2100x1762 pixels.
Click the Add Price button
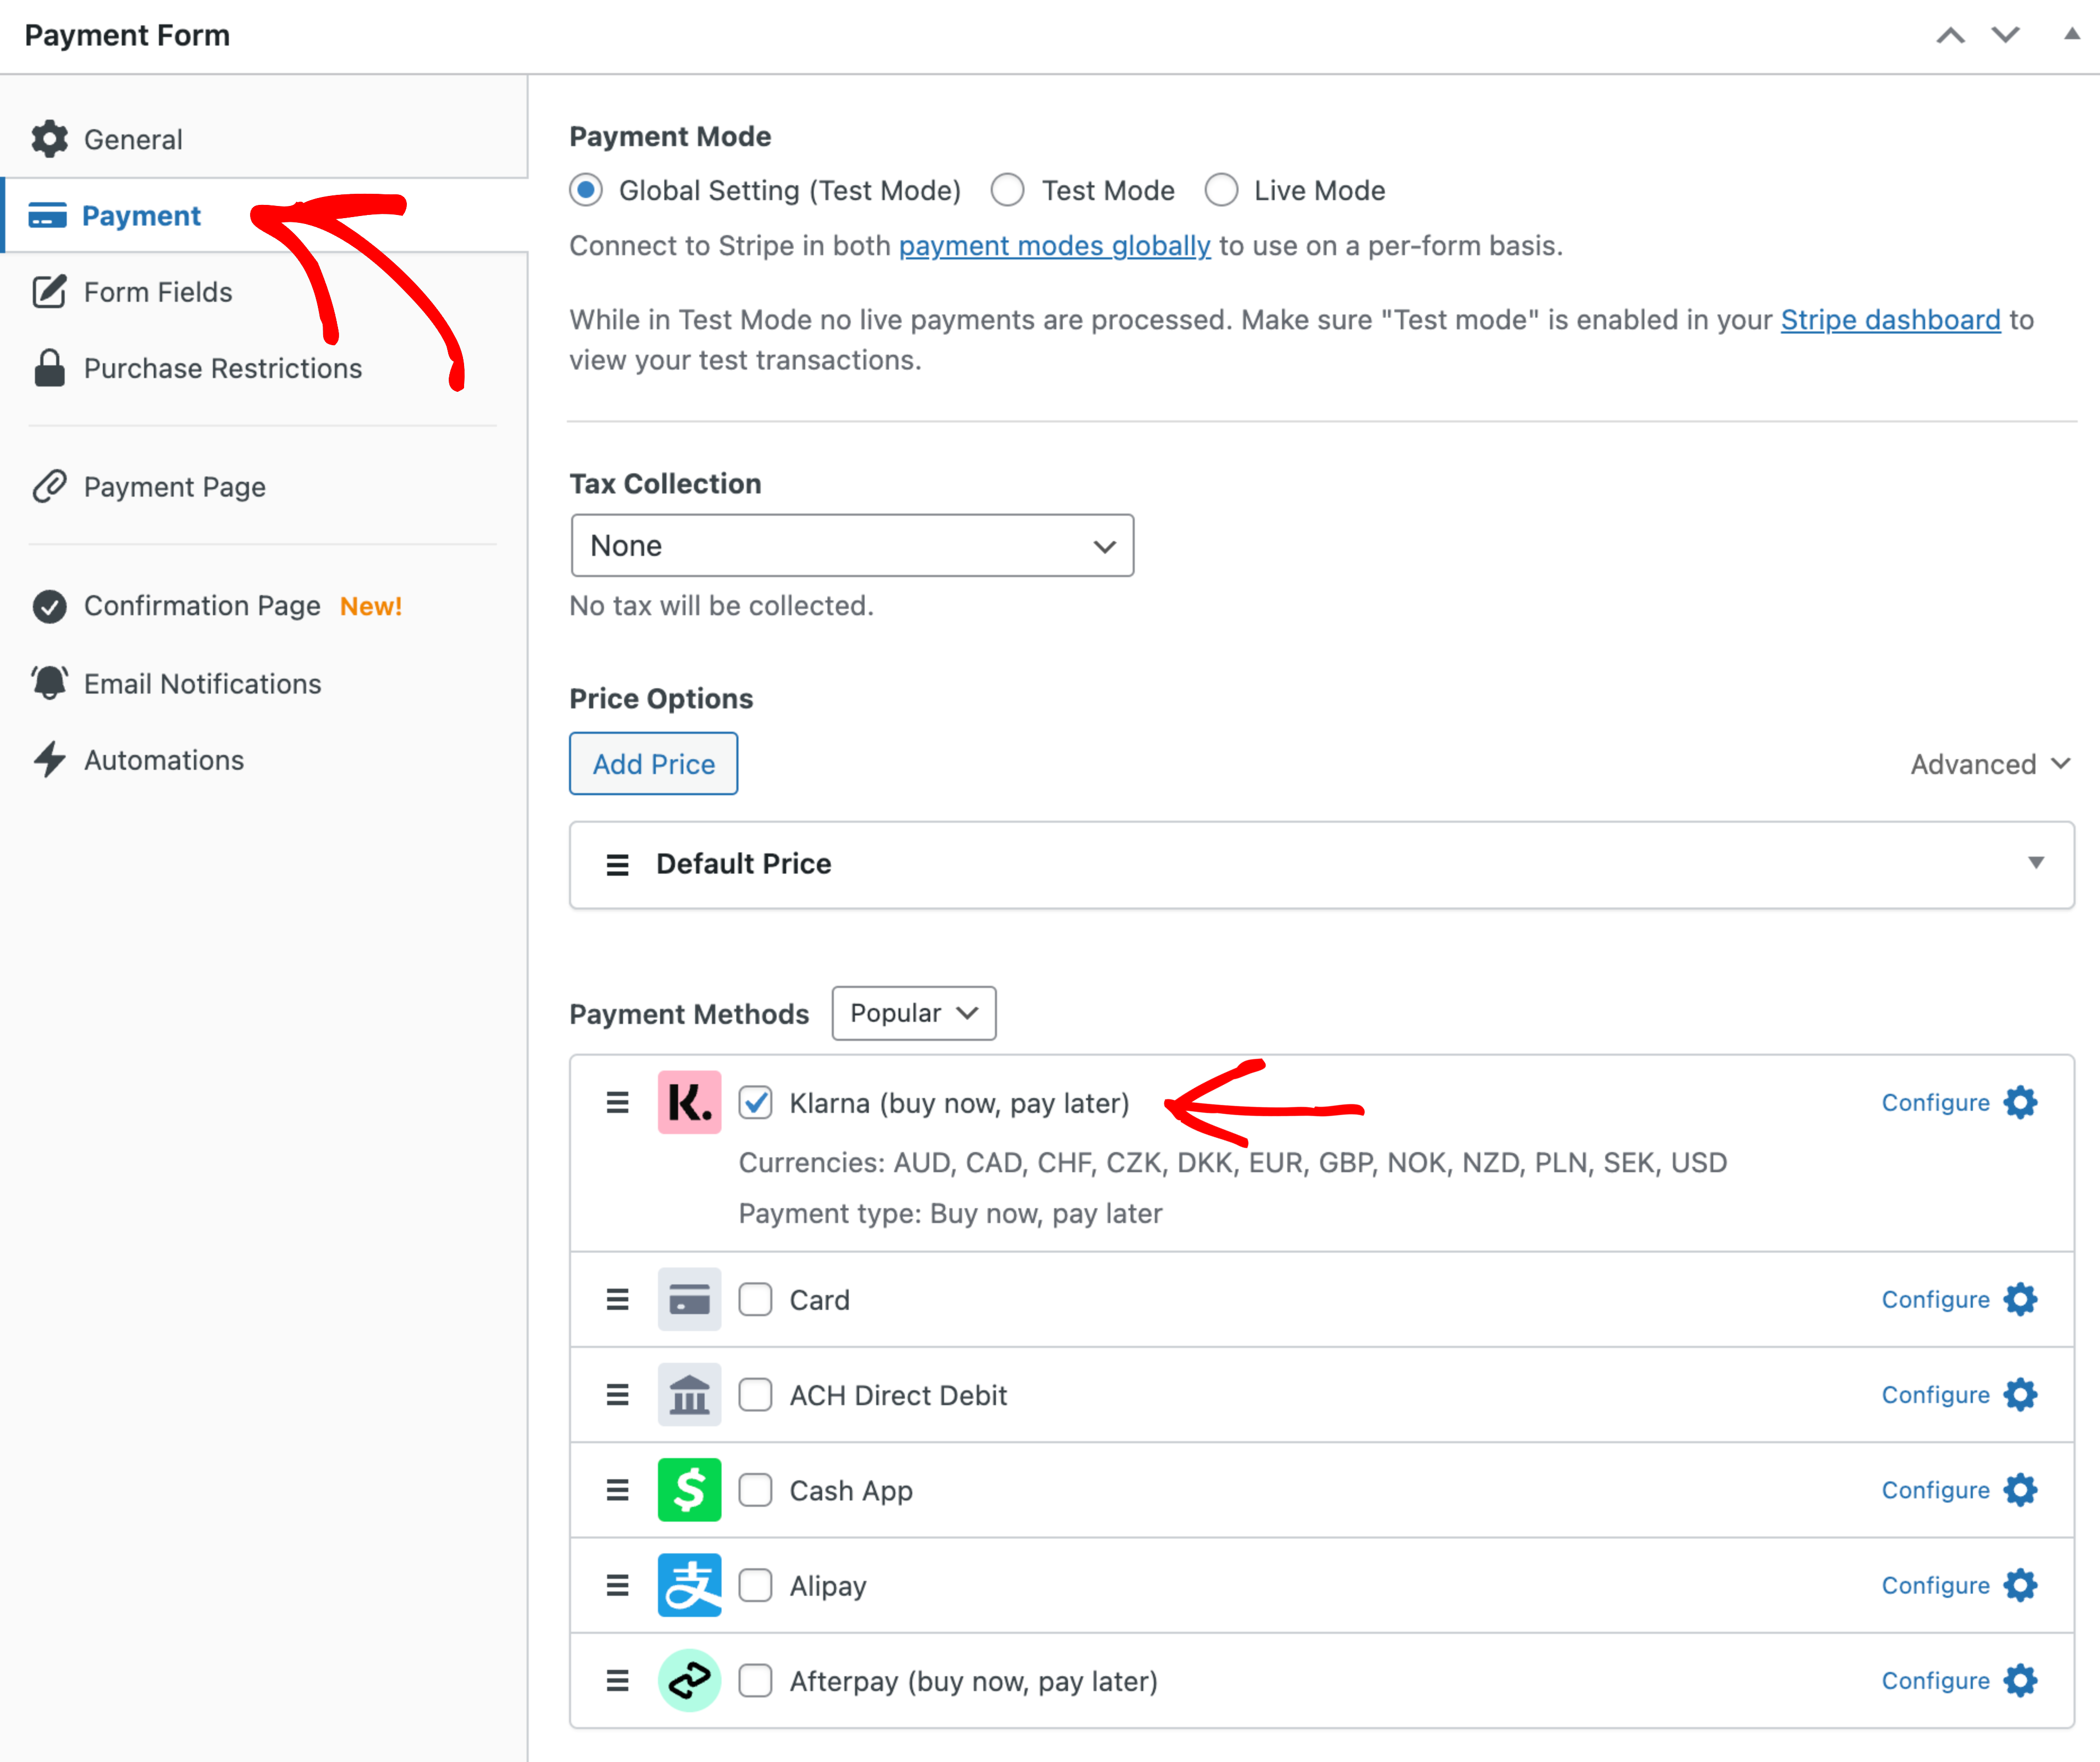pyautogui.click(x=653, y=765)
